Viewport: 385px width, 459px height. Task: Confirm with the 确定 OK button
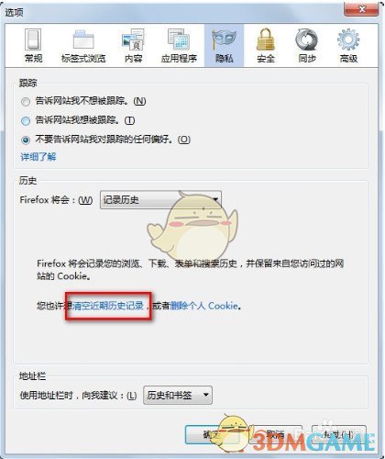click(x=213, y=434)
